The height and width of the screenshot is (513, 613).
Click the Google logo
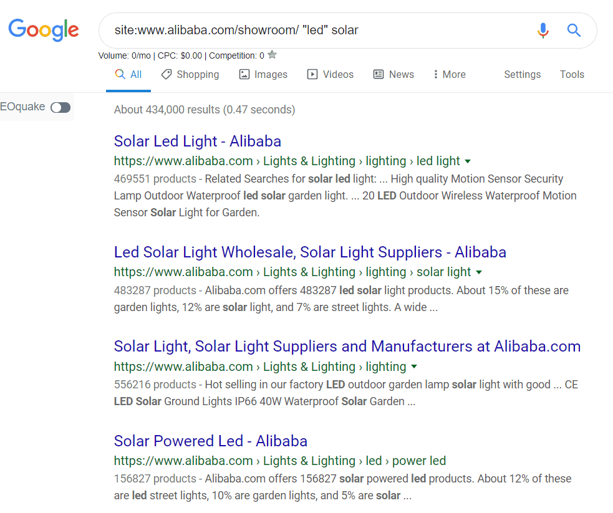pos(44,29)
